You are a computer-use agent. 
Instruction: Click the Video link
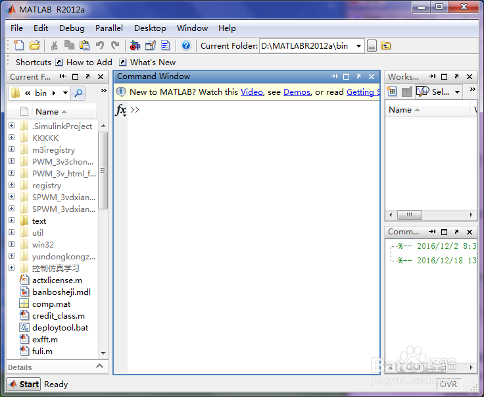pos(252,92)
